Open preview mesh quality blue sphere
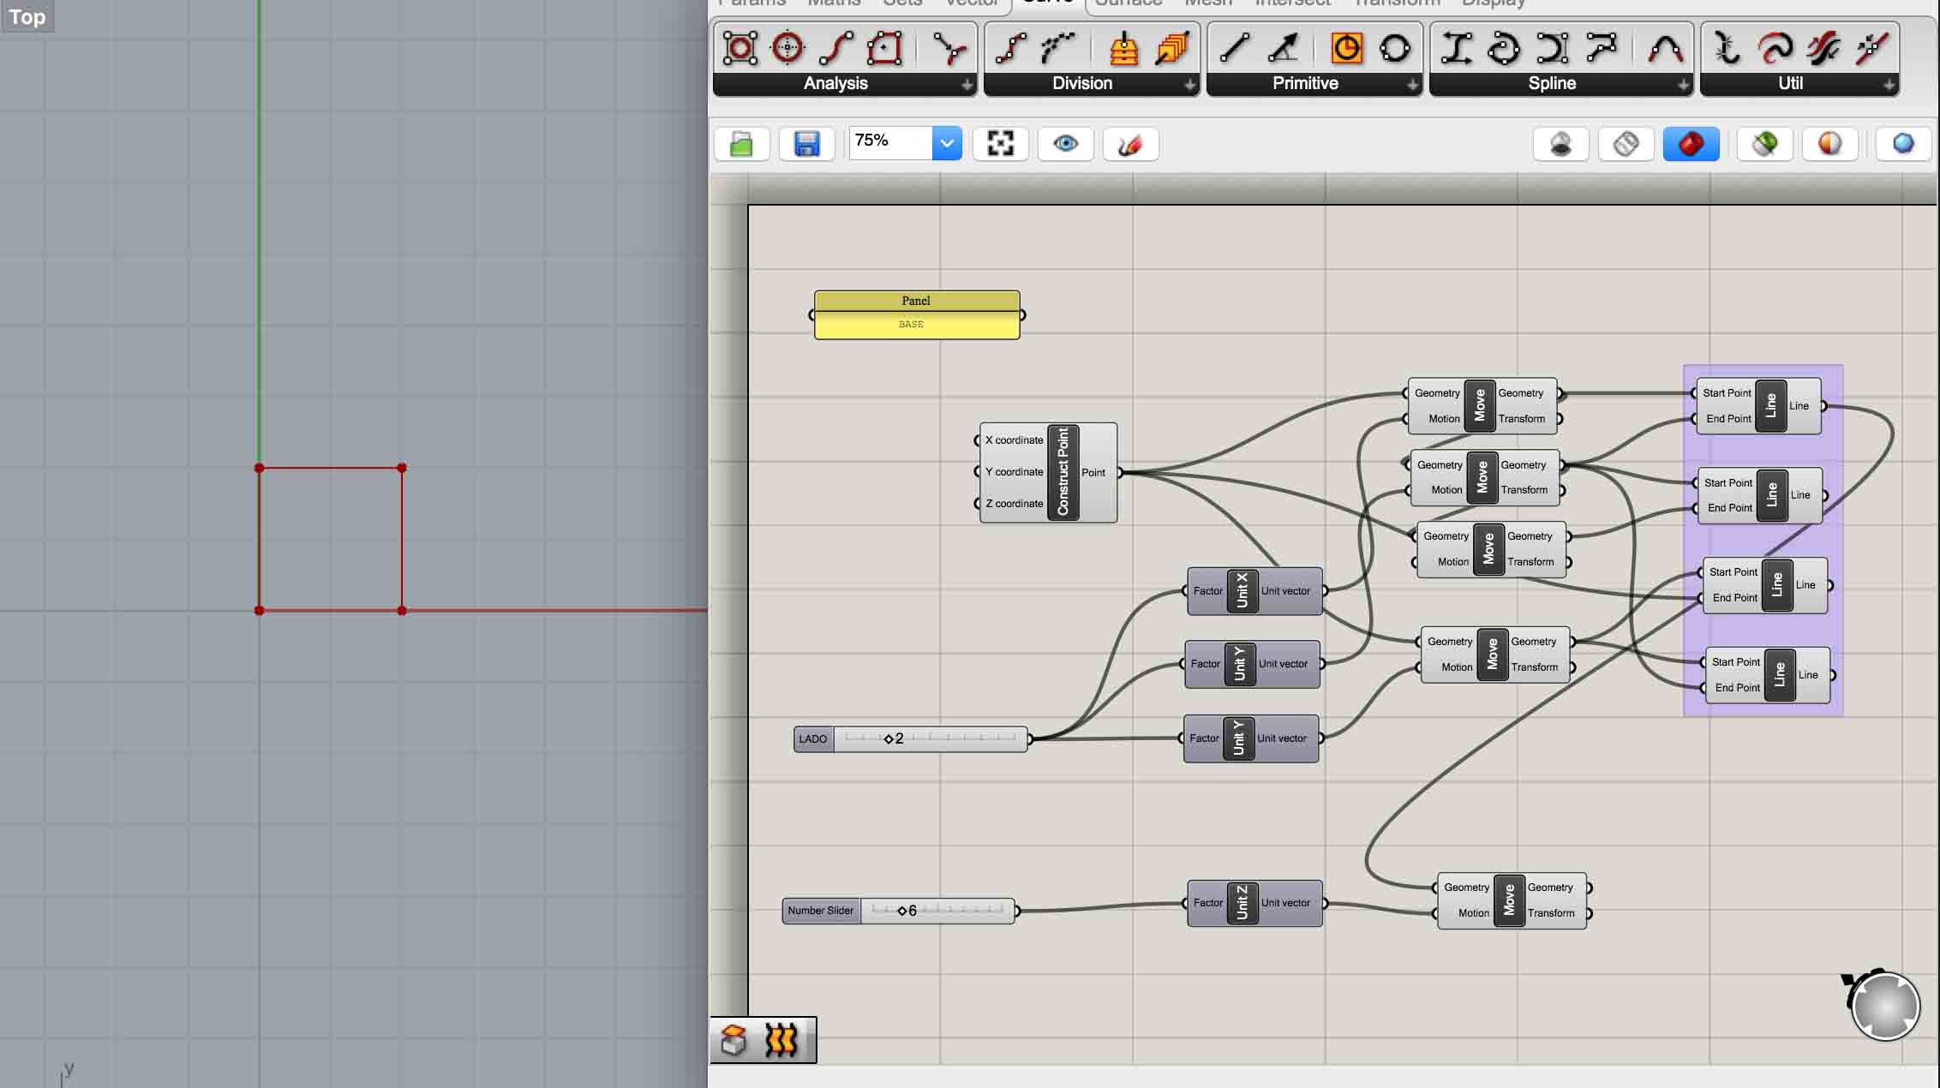1940x1088 pixels. click(1903, 144)
